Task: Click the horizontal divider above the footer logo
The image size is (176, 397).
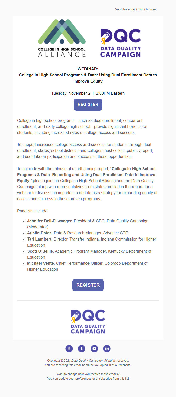Action: [x=88, y=300]
